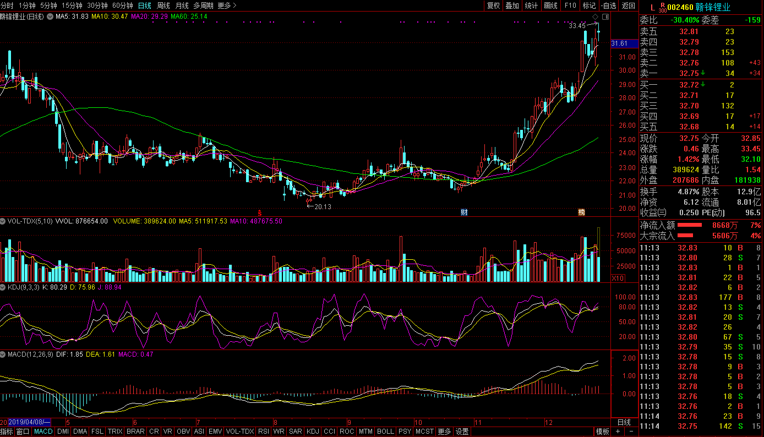
Task: Click the red S marker under the chart
Action: (260, 212)
